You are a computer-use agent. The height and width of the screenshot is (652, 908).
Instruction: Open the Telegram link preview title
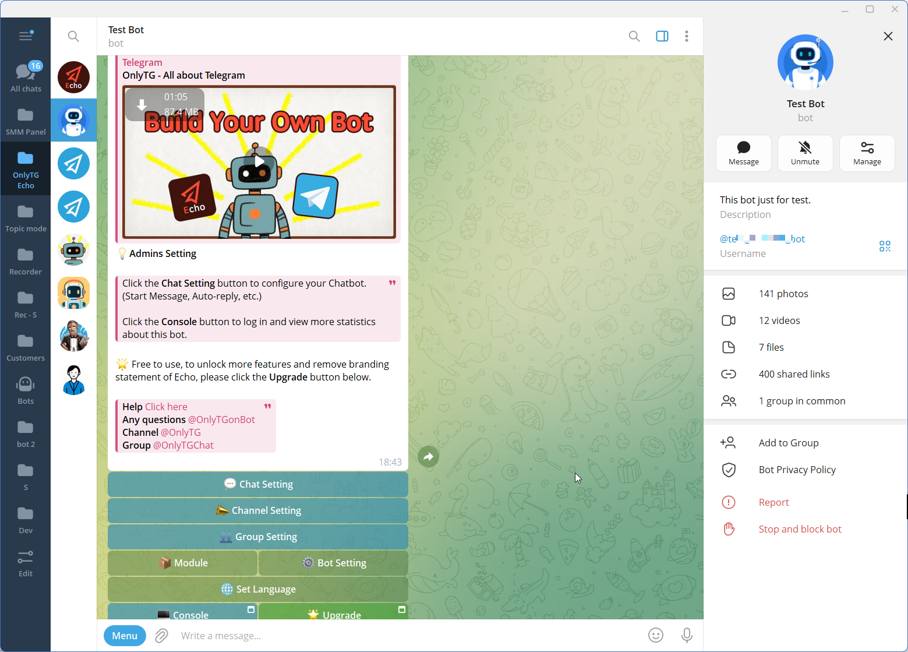[142, 62]
